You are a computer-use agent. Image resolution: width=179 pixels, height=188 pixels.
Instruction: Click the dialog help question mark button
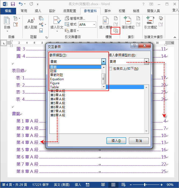coord(135,46)
